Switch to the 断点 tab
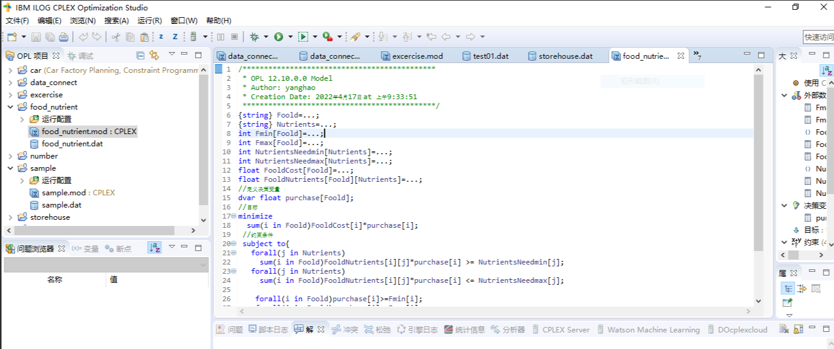This screenshot has width=834, height=349. click(118, 249)
